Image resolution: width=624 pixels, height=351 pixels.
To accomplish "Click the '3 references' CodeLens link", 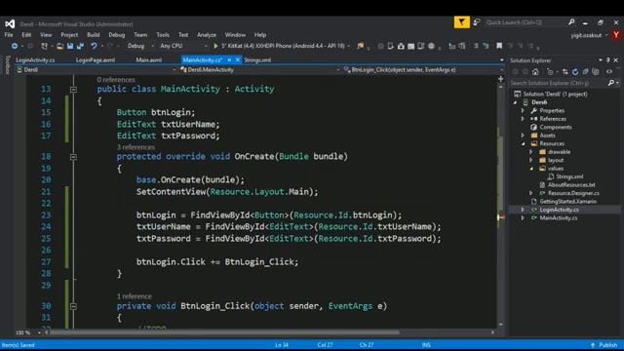I will click(x=136, y=147).
